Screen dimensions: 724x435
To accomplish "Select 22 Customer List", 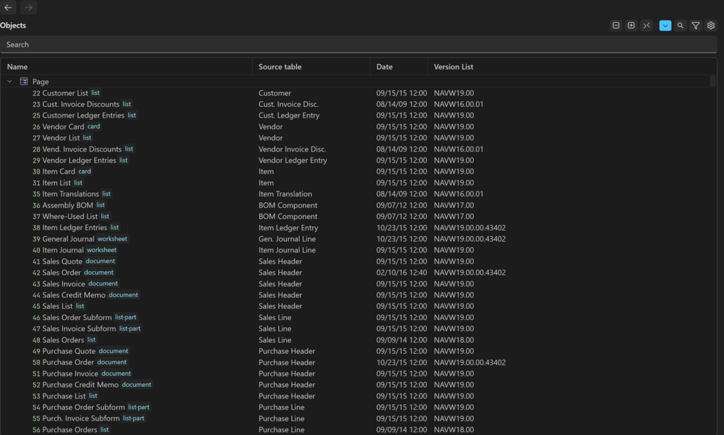I will [60, 93].
